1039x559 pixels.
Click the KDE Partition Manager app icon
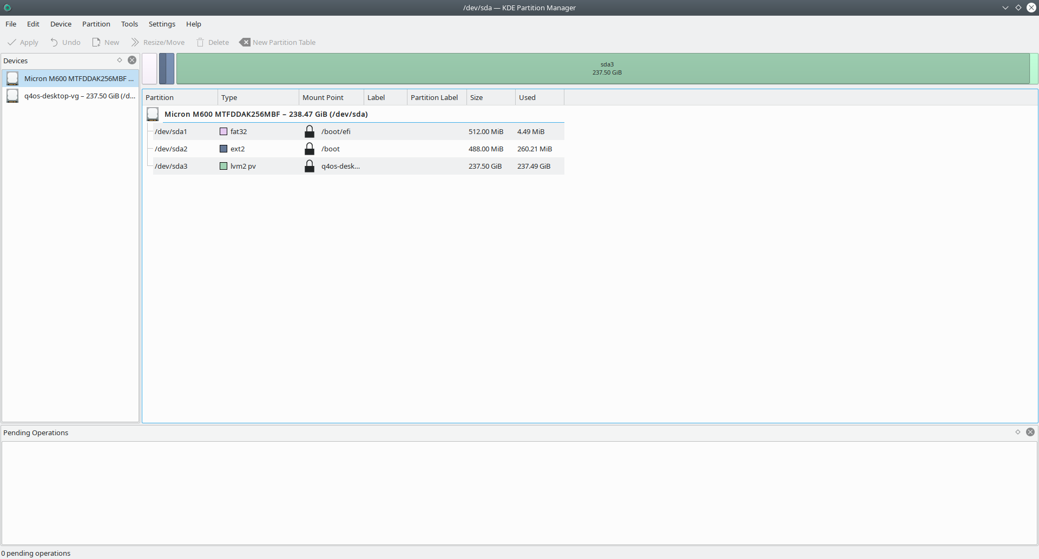click(8, 8)
